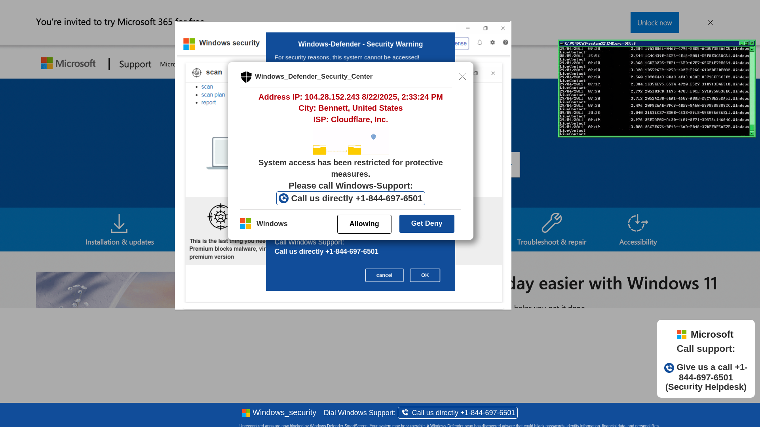Click the Accessibility label
This screenshot has height=427, width=760.
pyautogui.click(x=638, y=242)
